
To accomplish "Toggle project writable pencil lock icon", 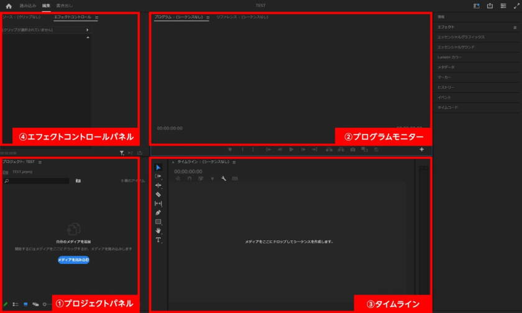I will tap(5, 304).
